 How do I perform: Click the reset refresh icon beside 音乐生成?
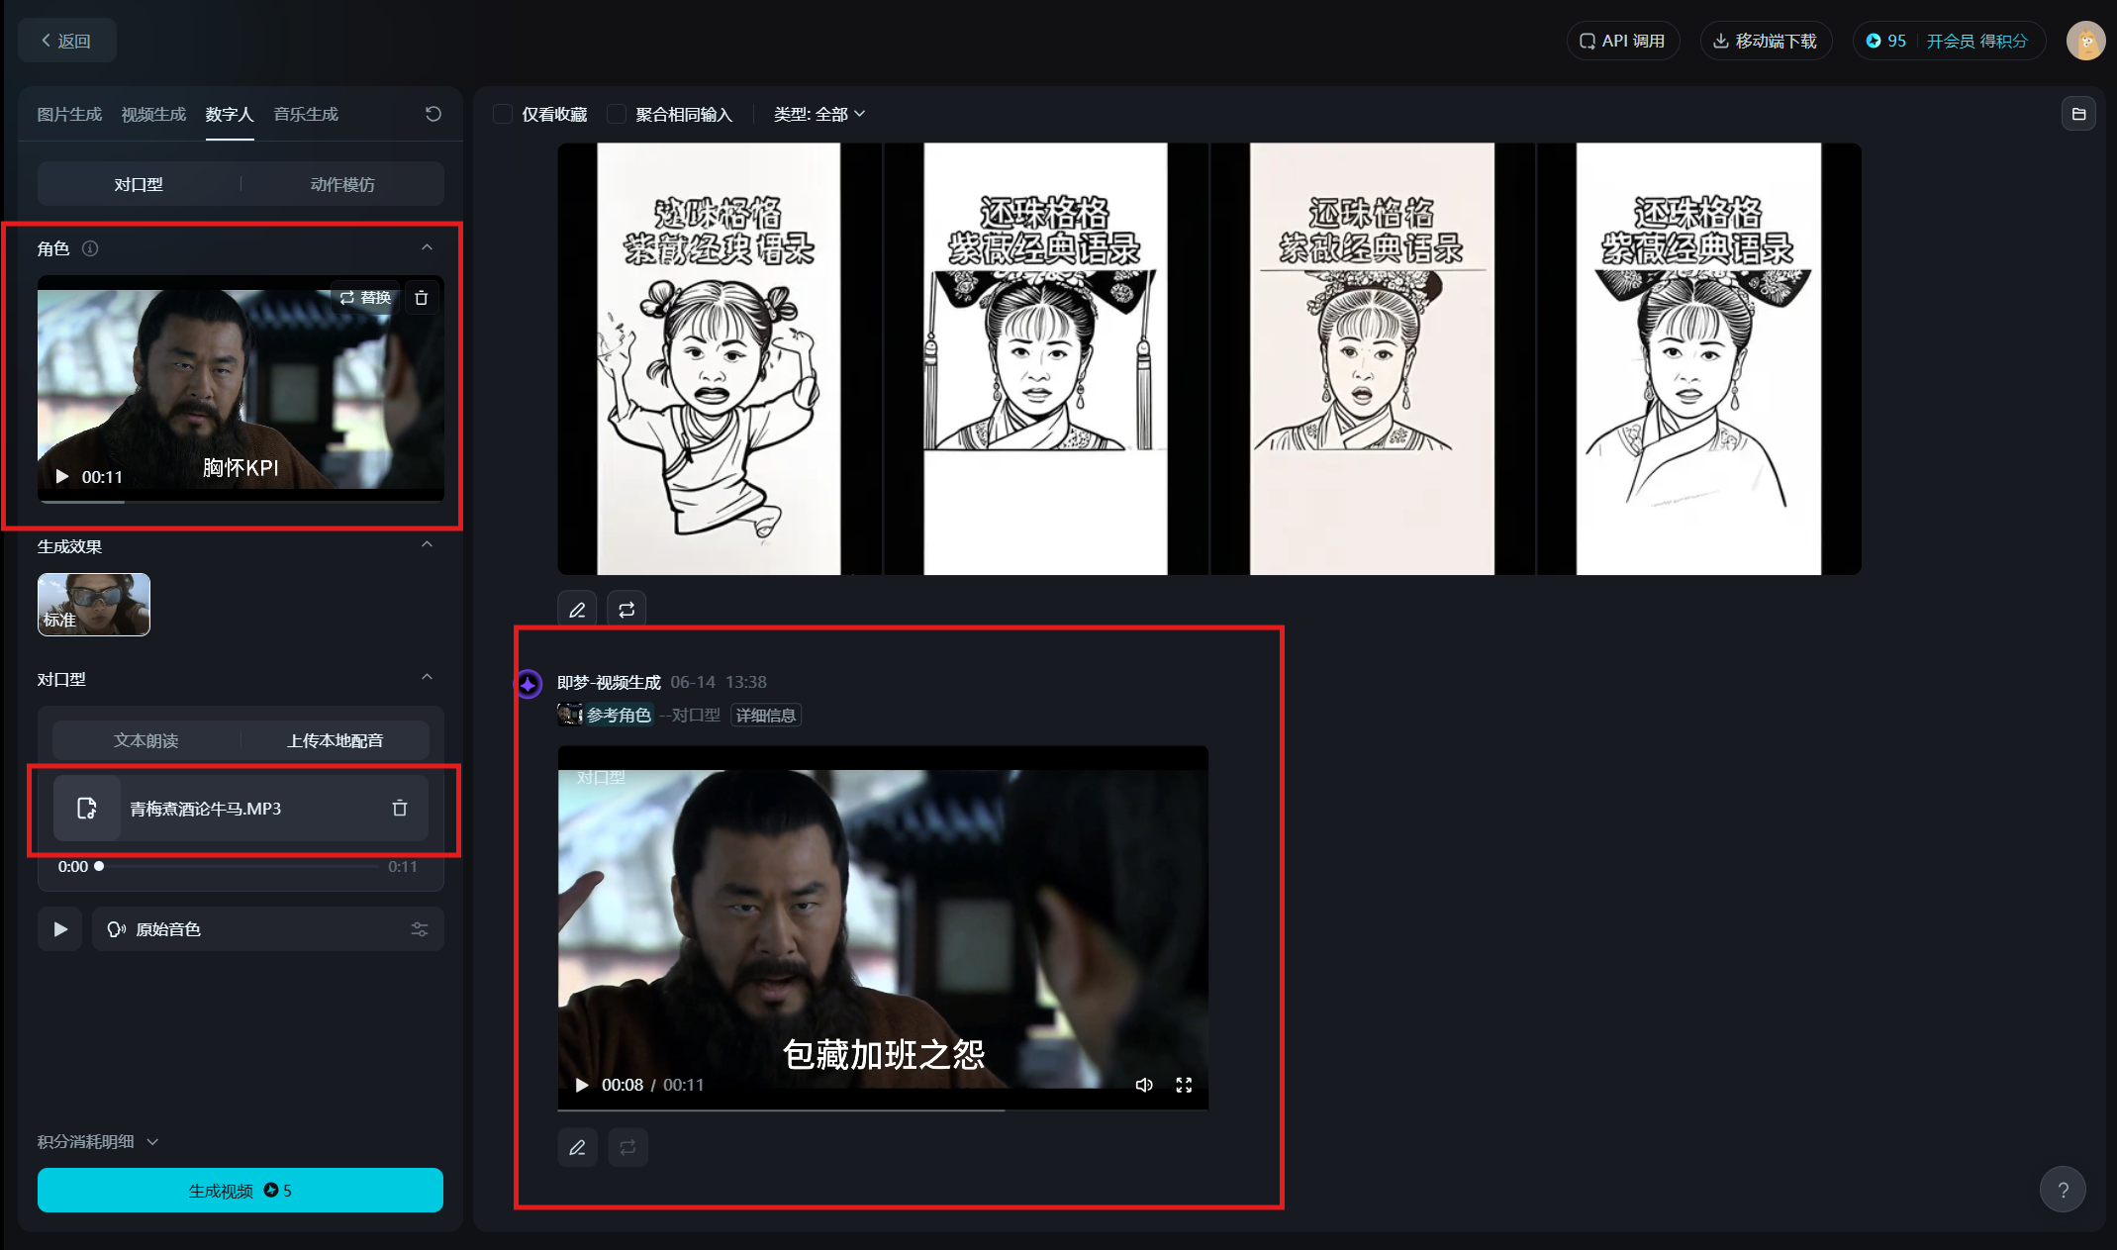point(433,114)
